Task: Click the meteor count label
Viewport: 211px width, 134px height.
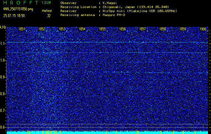Action: point(47,11)
